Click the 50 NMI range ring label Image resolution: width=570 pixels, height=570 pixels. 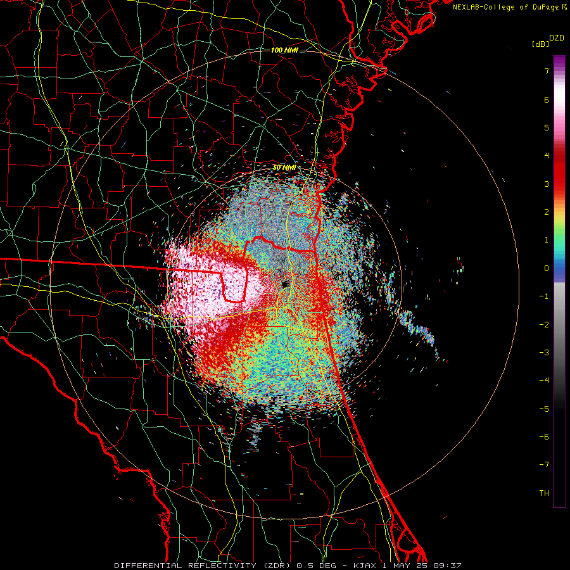coord(284,167)
